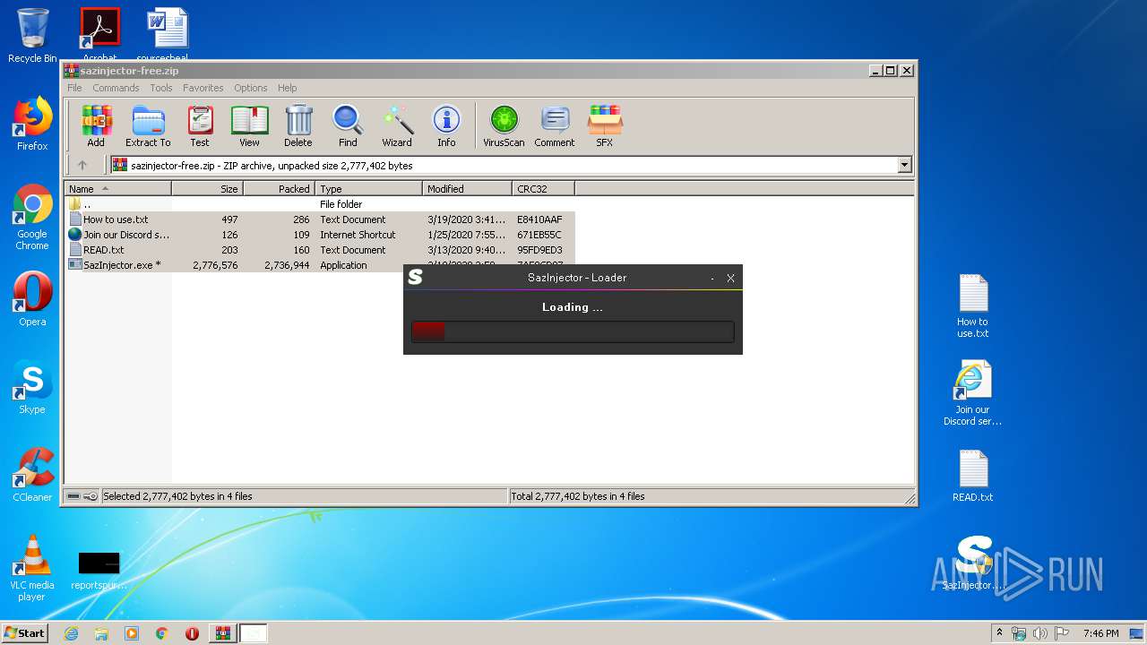This screenshot has height=645, width=1147.
Task: Sort files by Packed column header
Action: pos(280,188)
